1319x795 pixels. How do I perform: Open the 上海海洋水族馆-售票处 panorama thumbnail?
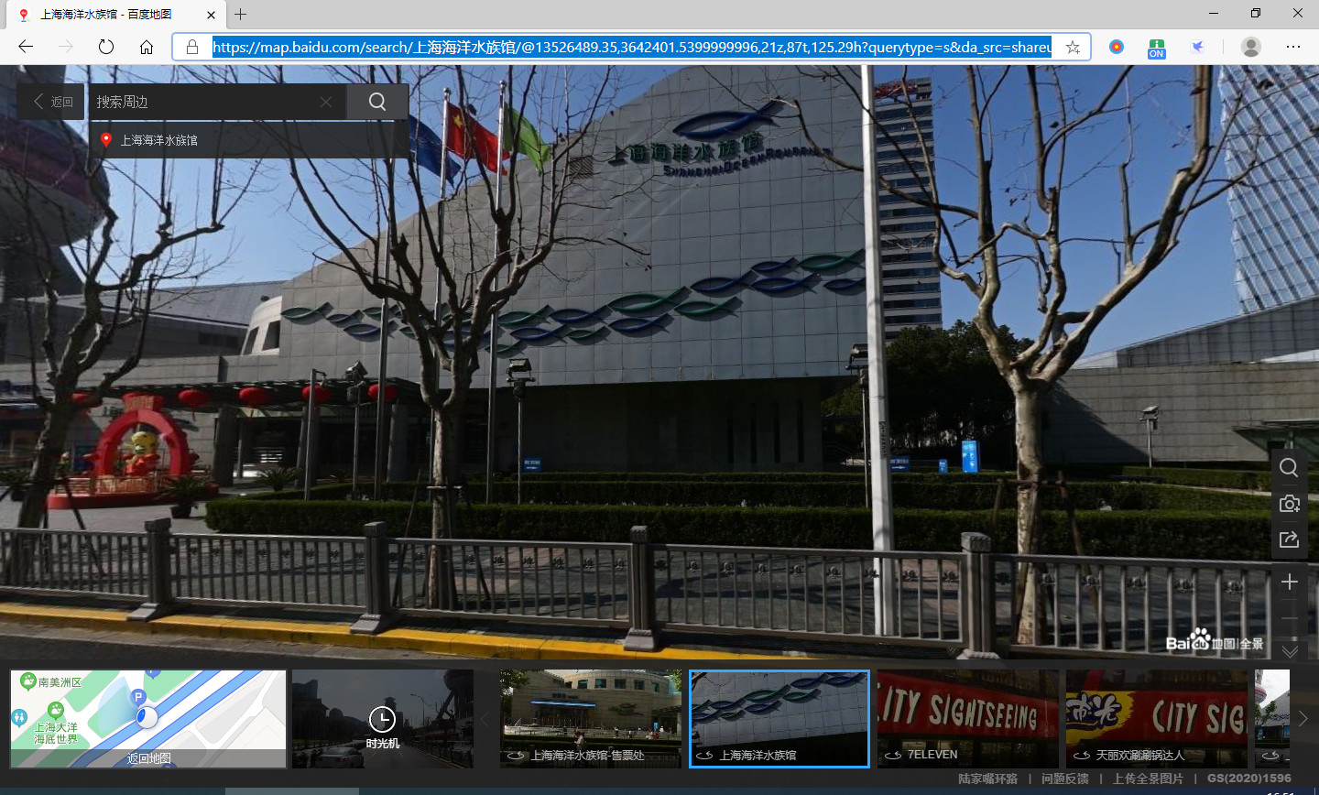pos(591,718)
